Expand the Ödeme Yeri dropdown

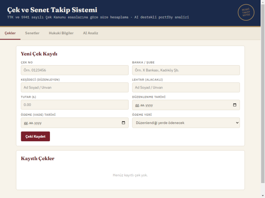point(186,123)
